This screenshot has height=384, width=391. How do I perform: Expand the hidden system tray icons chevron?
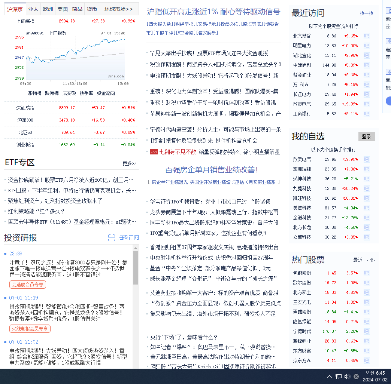(330, 377)
